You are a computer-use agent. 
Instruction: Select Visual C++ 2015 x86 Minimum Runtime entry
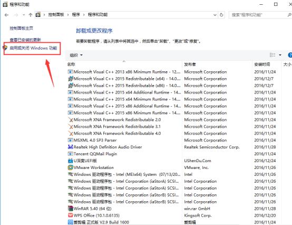coord(127,113)
